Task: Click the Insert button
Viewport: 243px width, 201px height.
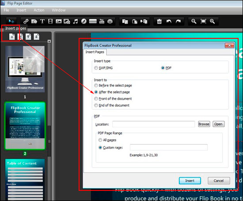Action: [190, 181]
